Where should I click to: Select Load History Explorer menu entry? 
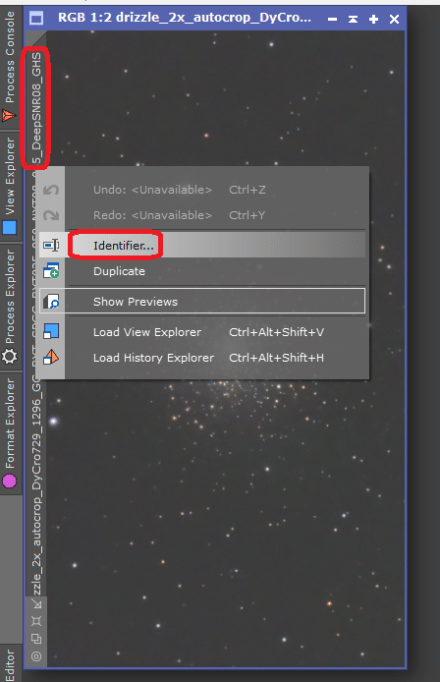pyautogui.click(x=202, y=358)
